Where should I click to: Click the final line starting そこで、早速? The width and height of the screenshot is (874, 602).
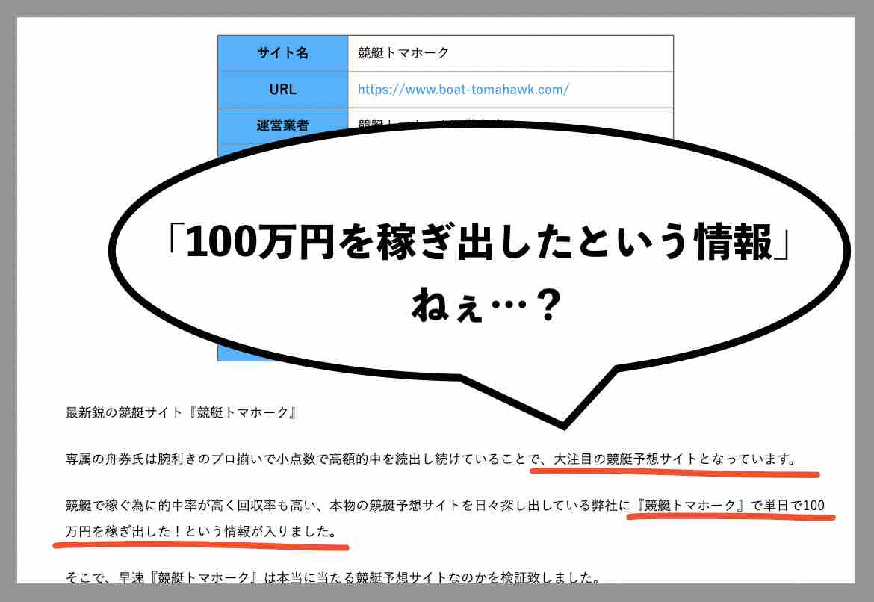tap(332, 577)
